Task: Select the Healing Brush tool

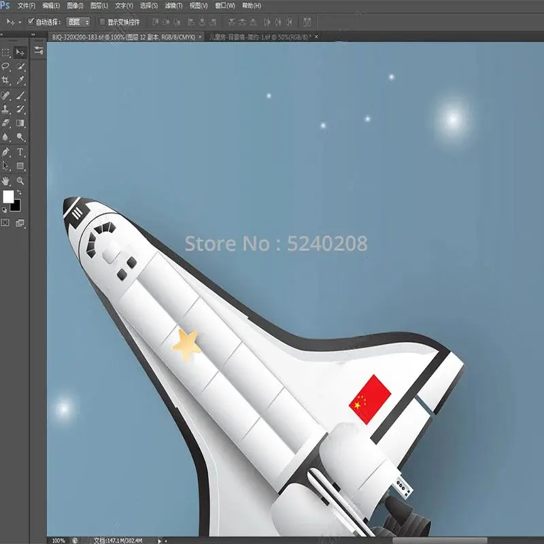Action: tap(5, 95)
